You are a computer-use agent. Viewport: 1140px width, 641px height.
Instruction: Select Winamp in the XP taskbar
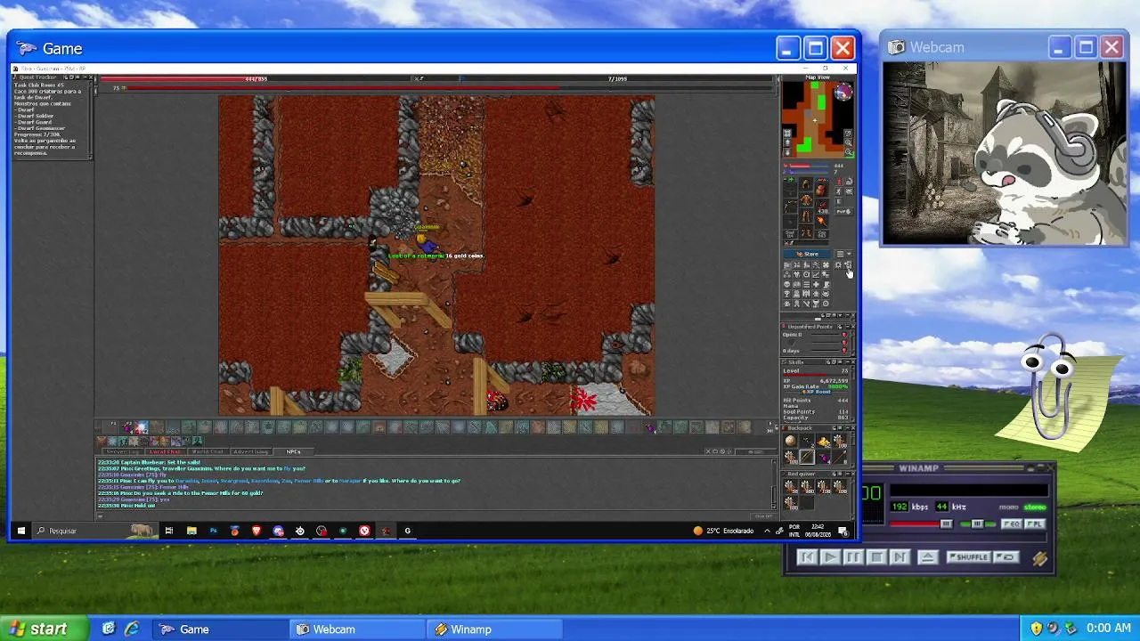tap(496, 629)
